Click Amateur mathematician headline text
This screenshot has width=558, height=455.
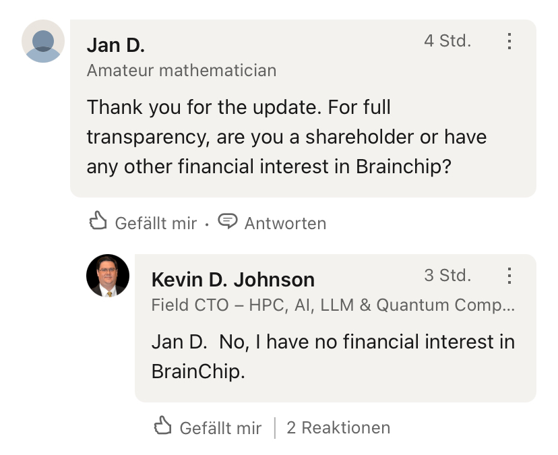181,70
